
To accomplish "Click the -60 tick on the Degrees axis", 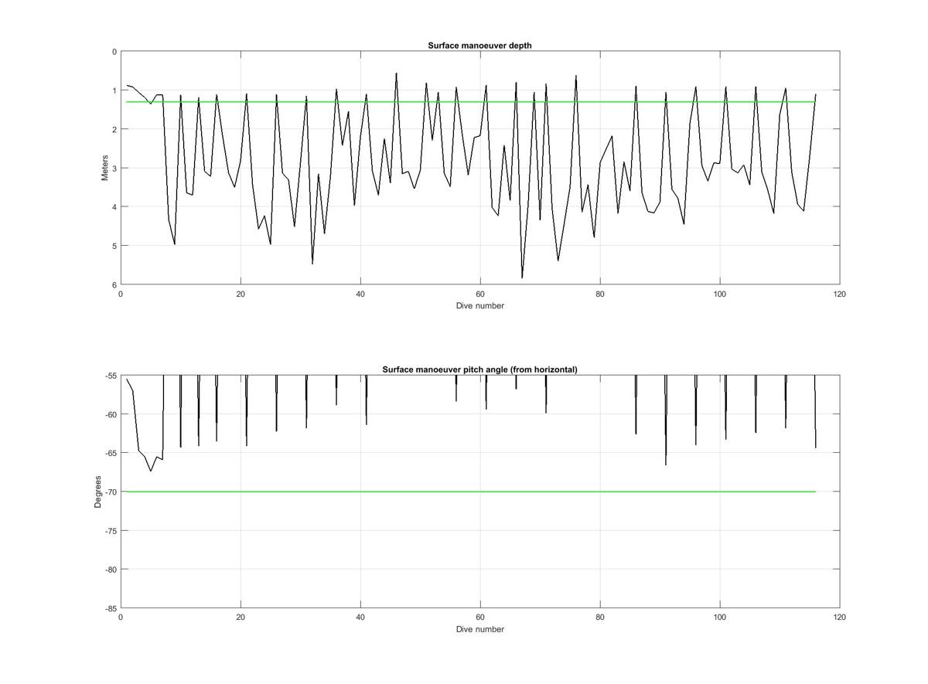I will click(x=111, y=414).
